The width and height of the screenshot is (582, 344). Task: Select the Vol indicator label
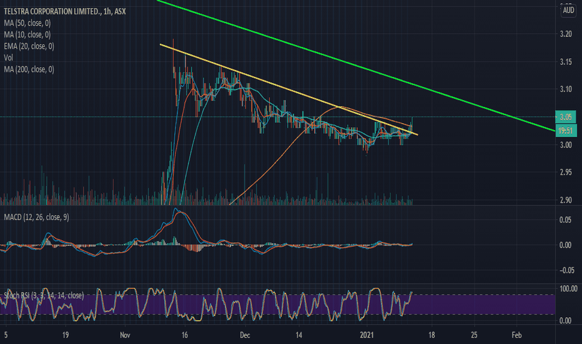click(8, 58)
